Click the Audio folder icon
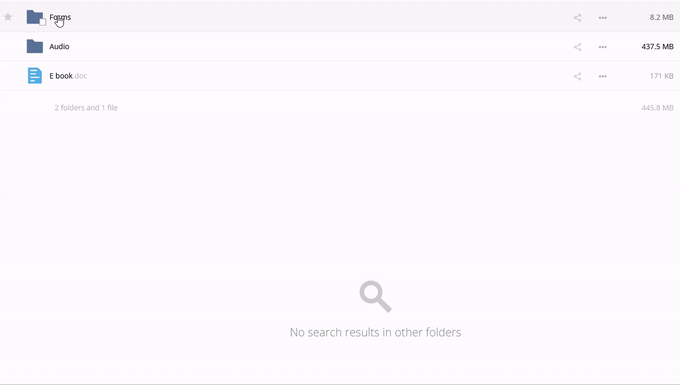The image size is (680, 385). pos(35,47)
